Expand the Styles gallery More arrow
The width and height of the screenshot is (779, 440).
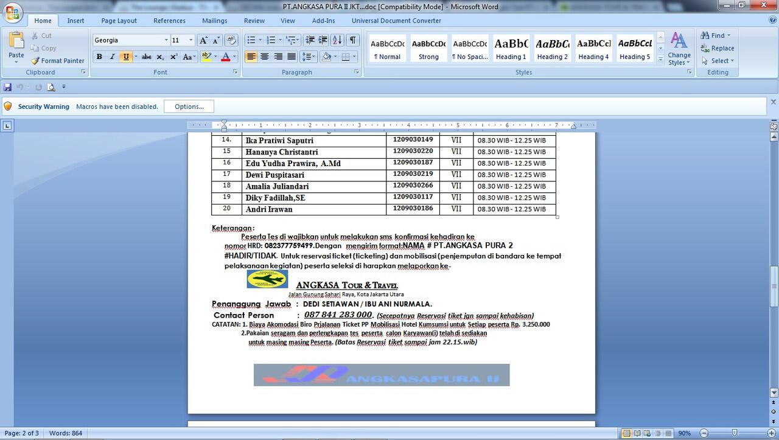[x=660, y=61]
